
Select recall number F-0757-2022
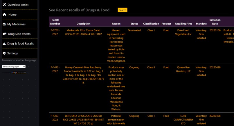tap(55, 32)
